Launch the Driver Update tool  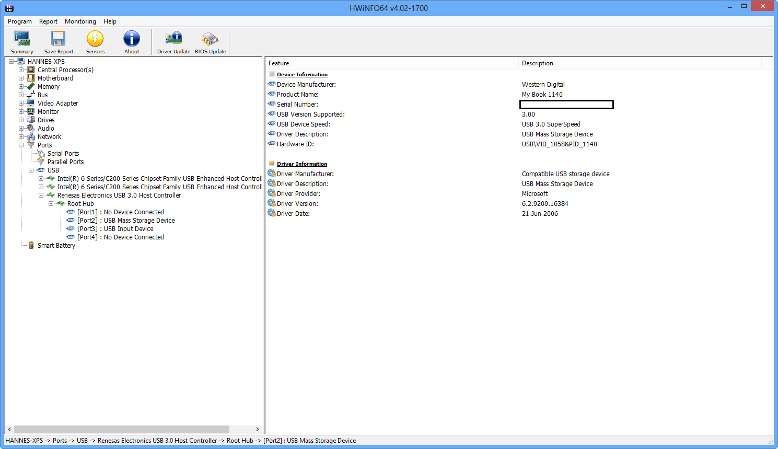point(173,39)
